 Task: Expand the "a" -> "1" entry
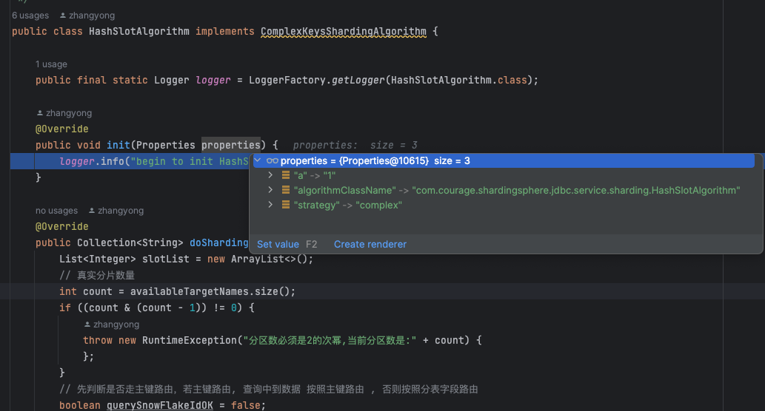[270, 176]
